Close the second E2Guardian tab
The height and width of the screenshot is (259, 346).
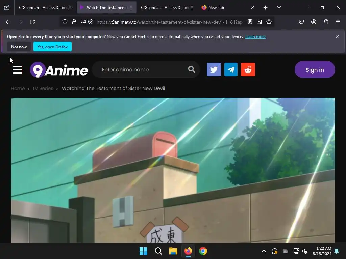[192, 7]
